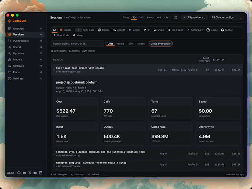Open the All Claude configs dropdown
The width and height of the screenshot is (252, 189).
[x=226, y=17]
